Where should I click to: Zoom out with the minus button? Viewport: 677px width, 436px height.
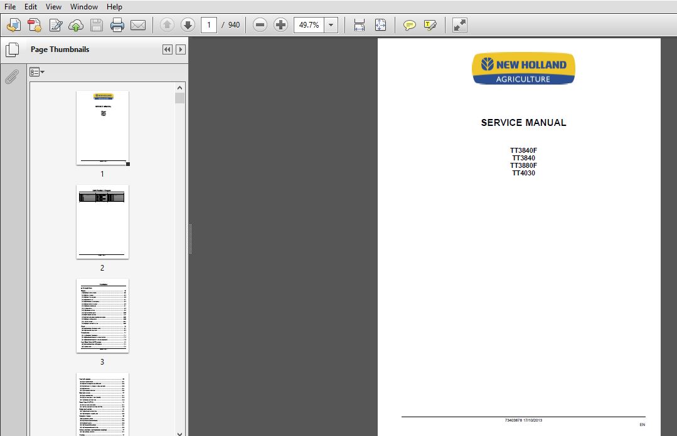point(260,25)
